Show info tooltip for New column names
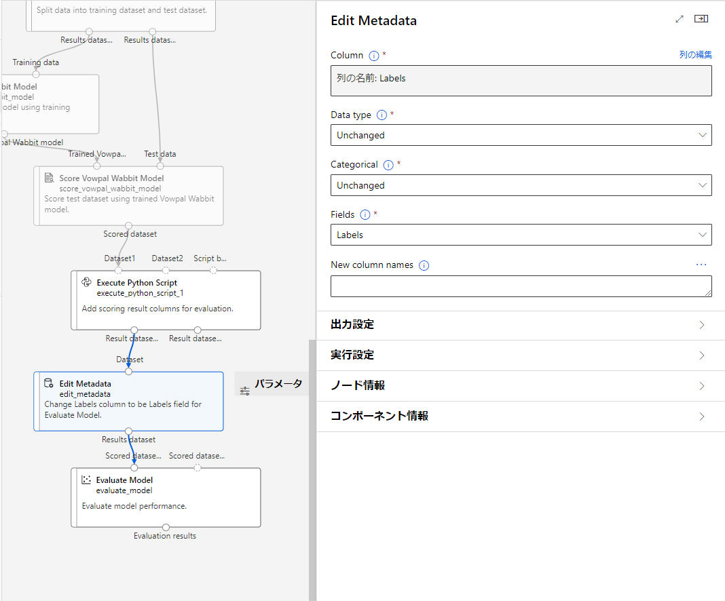 (424, 266)
